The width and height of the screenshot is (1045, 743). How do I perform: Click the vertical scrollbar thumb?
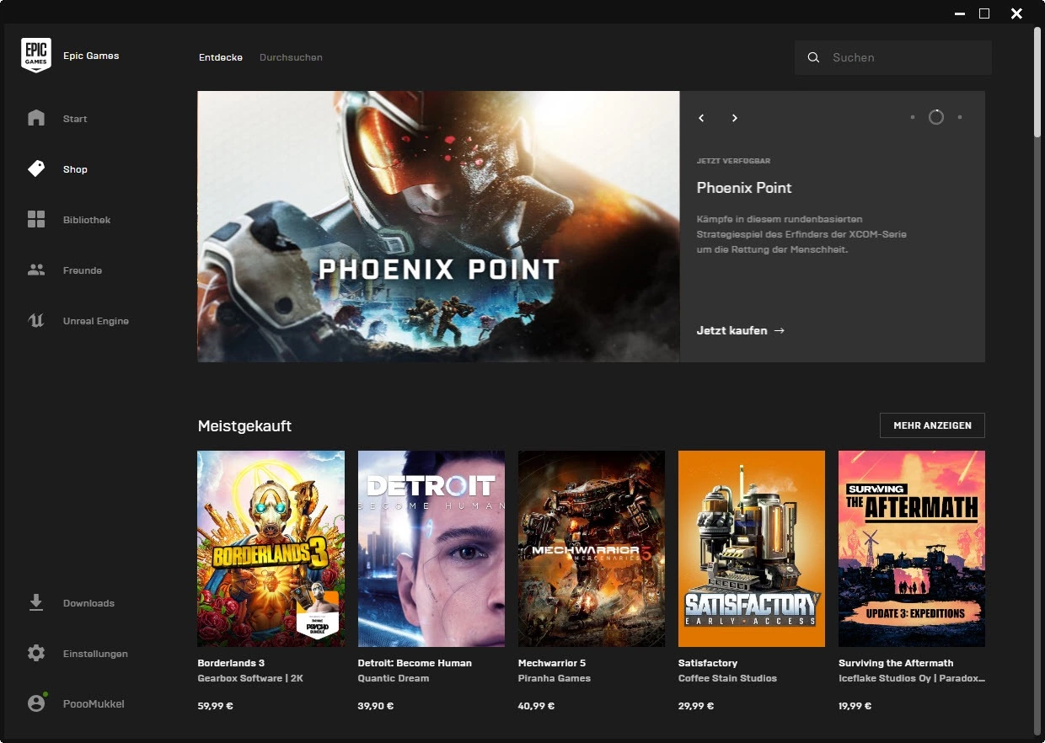coord(1039,83)
